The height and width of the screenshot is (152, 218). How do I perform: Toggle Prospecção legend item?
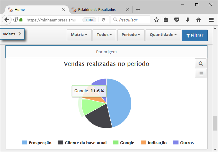37,143
